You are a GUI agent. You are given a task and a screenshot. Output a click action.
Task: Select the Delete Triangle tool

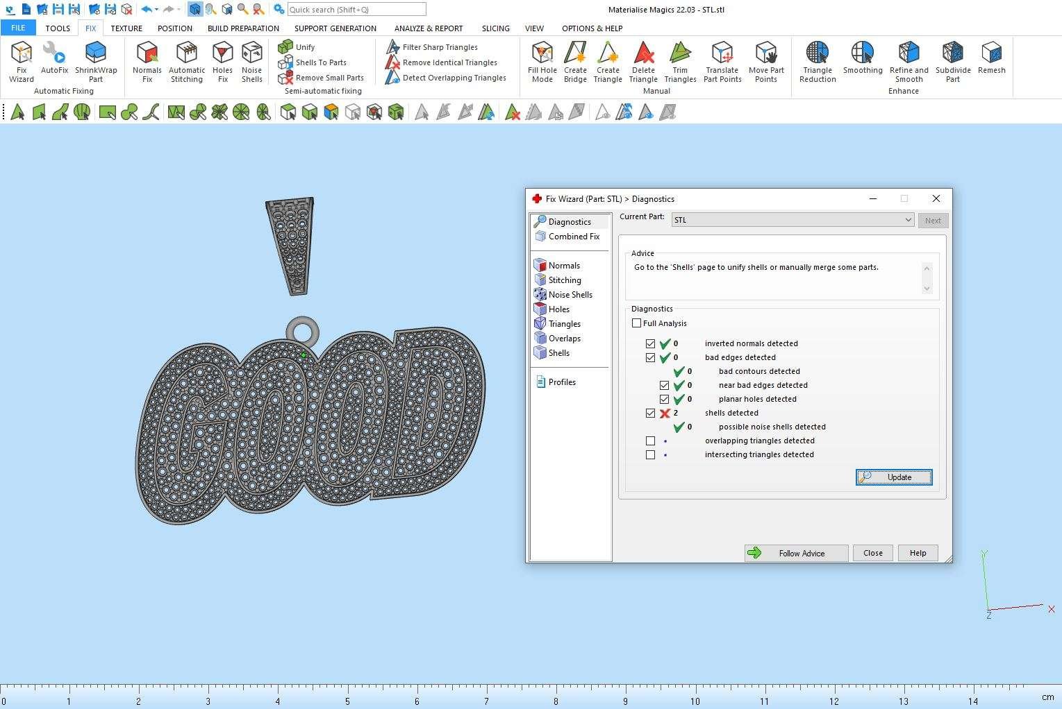(643, 61)
